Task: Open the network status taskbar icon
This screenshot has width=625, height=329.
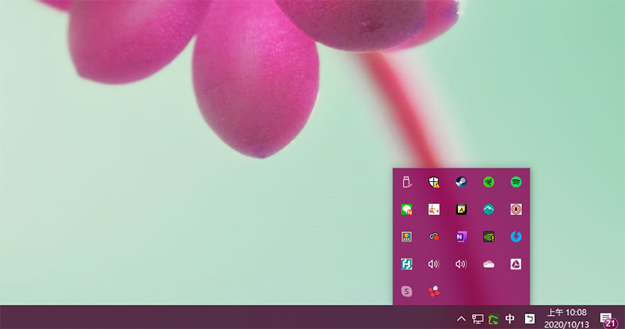Action: [477, 318]
